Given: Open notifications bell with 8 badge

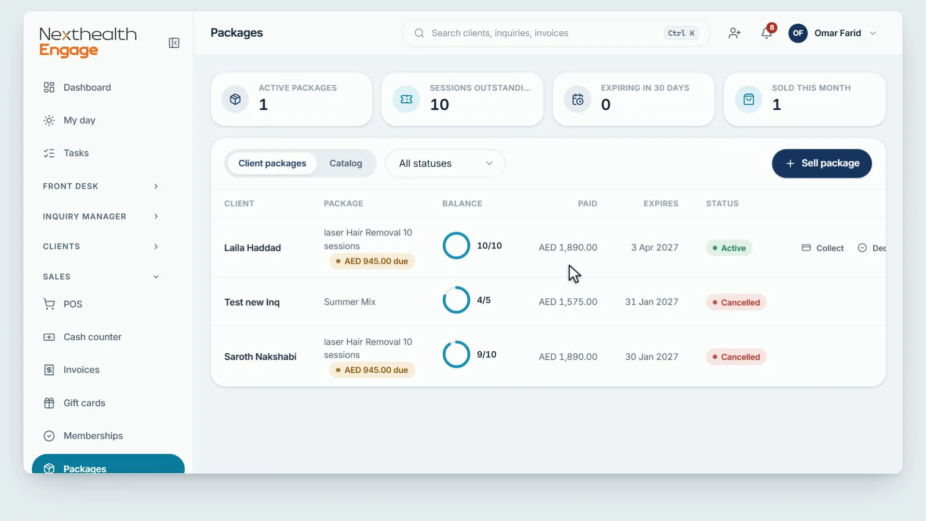Looking at the screenshot, I should [766, 33].
